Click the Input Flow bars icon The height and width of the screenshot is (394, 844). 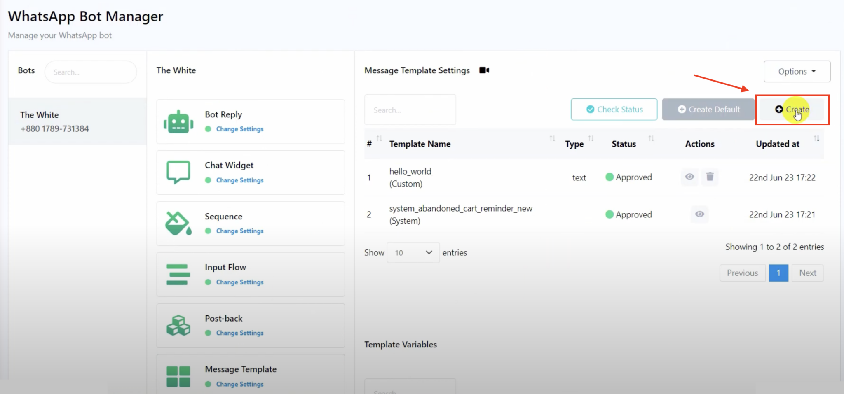point(178,275)
